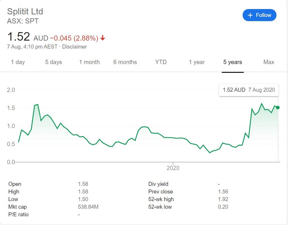Click the Div yield label
288x225 pixels.
[158, 184]
